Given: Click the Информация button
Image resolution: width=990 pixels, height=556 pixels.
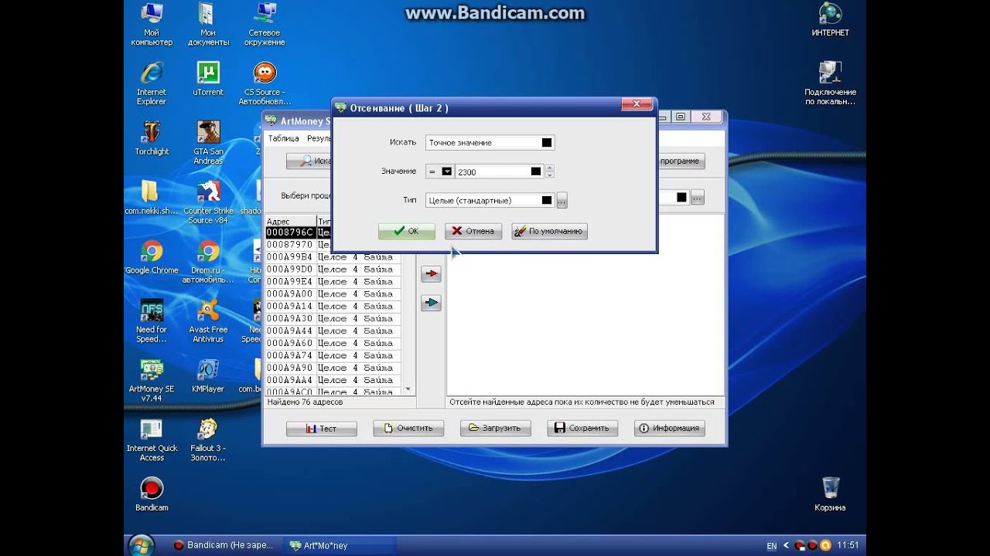Looking at the screenshot, I should click(x=670, y=428).
